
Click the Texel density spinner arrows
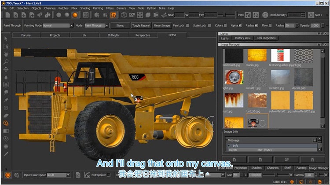(303, 15)
